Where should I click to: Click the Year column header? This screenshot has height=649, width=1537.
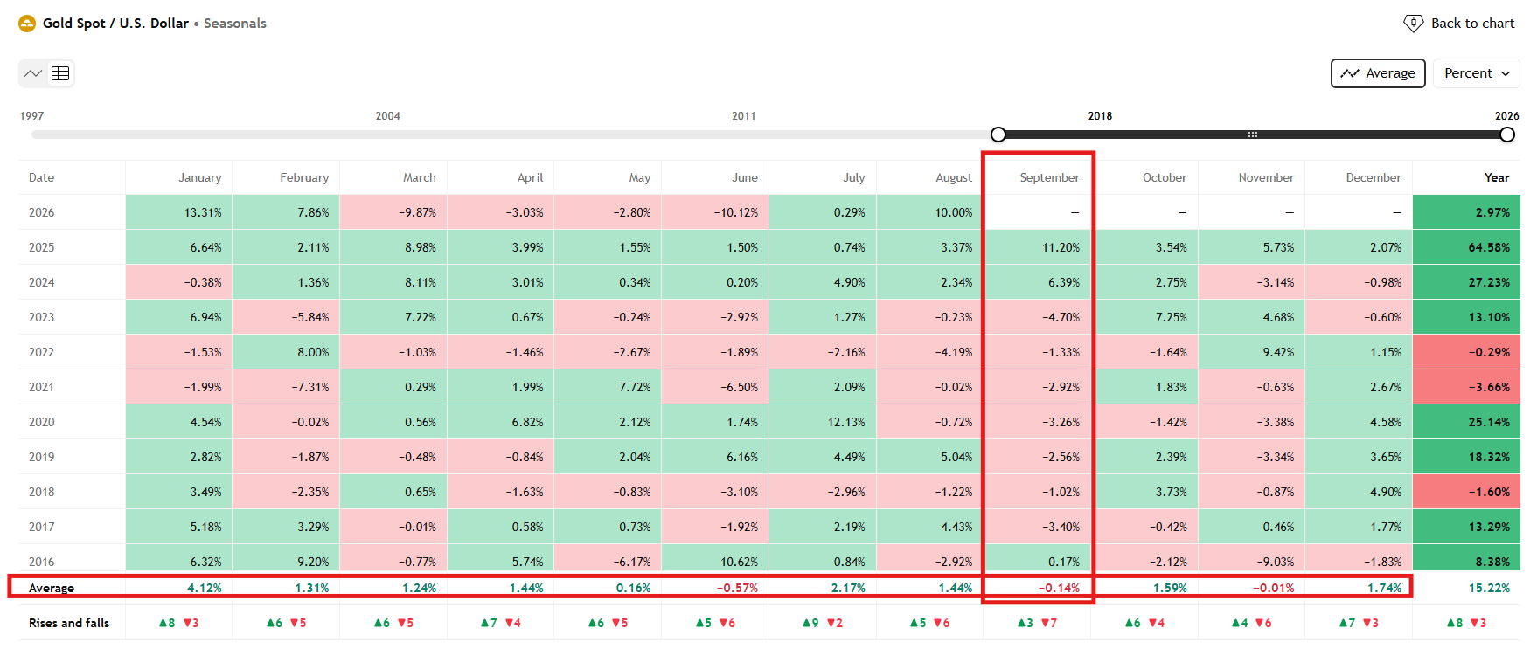[1497, 177]
